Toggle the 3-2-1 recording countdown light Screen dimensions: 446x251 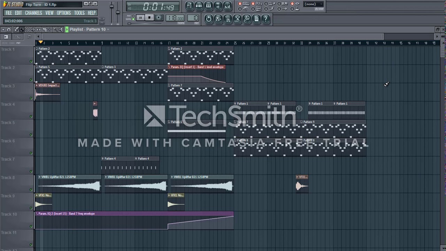coord(253,3)
